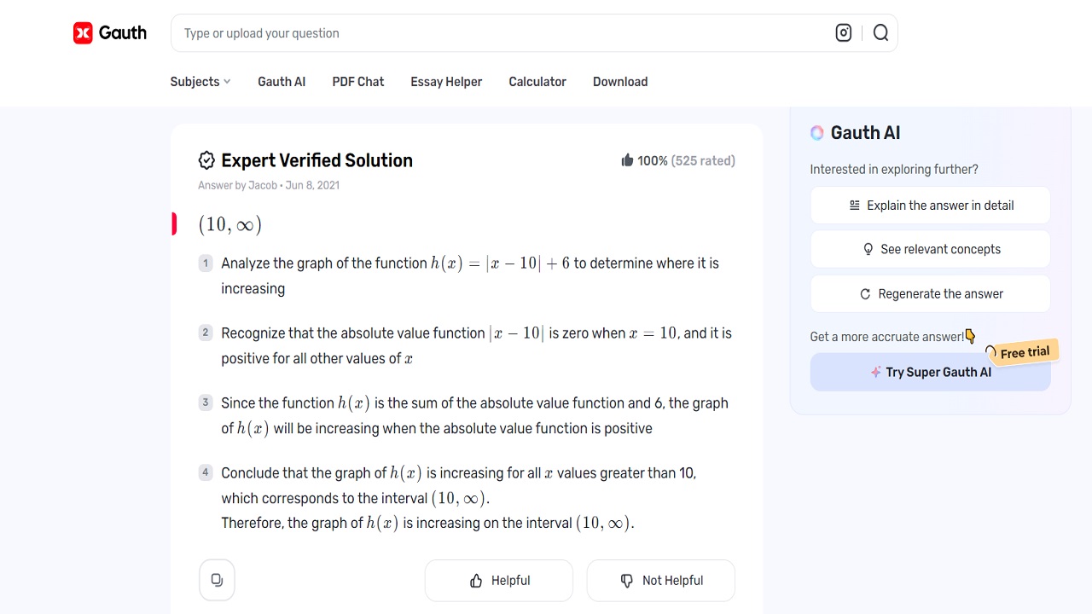Open the Calculator nav link
The height and width of the screenshot is (614, 1092).
click(537, 82)
